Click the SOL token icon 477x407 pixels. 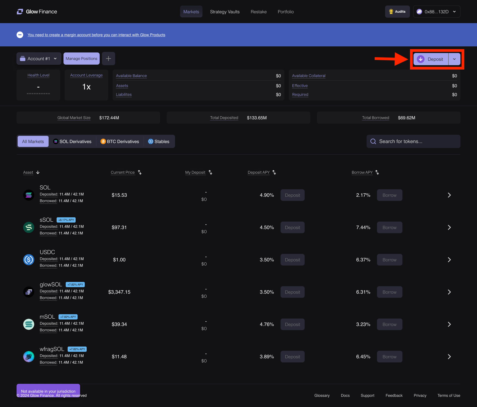[x=29, y=195]
